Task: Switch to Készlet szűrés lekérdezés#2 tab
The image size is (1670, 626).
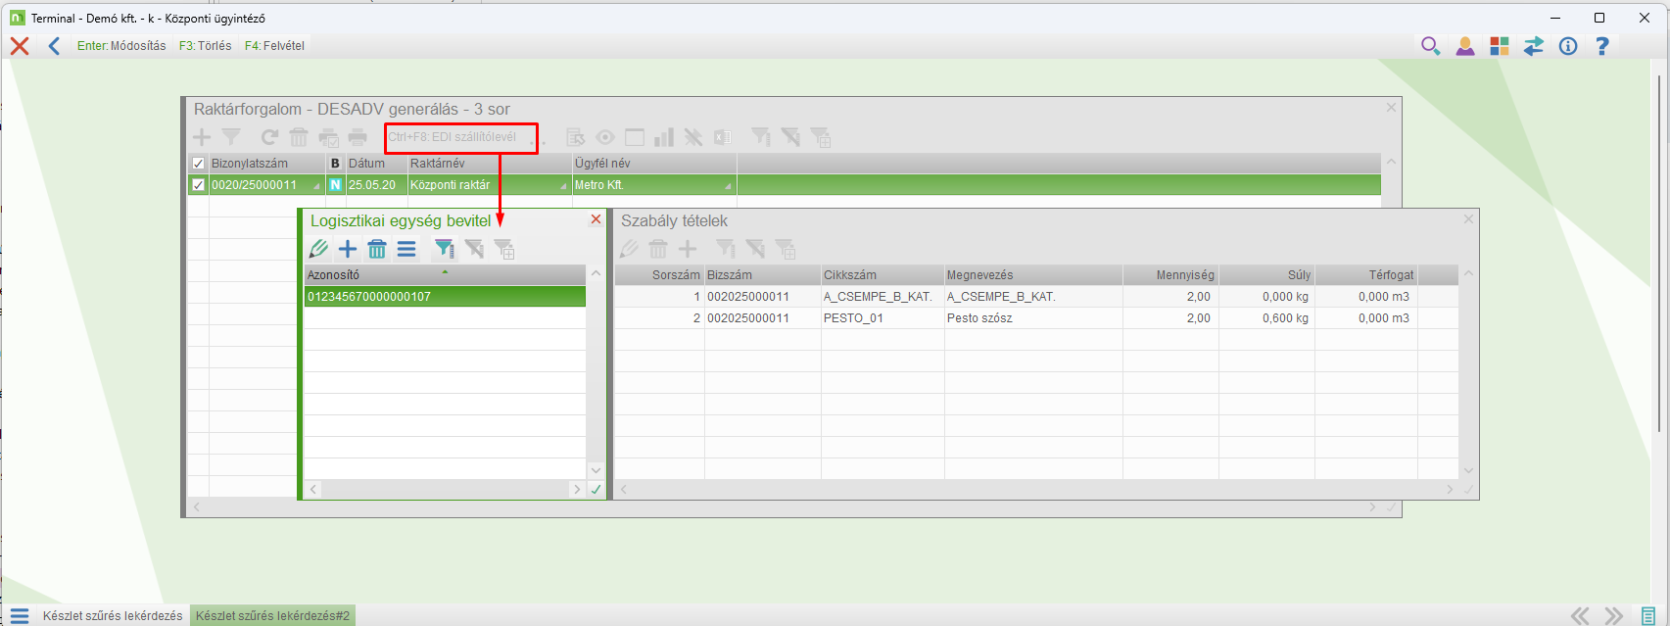Action: click(x=272, y=616)
